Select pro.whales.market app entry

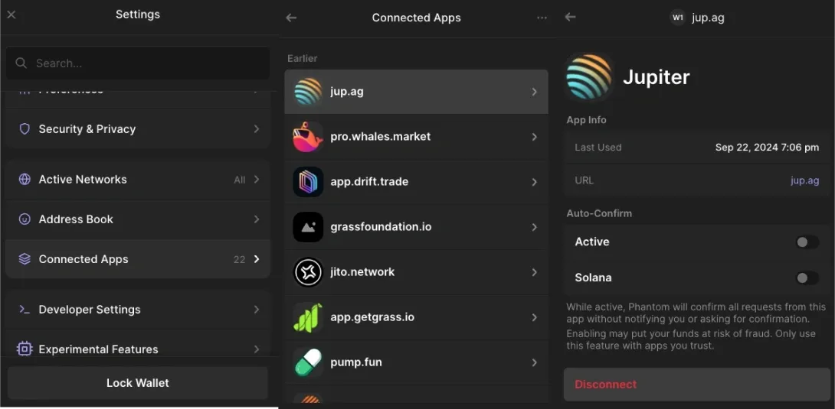(416, 137)
